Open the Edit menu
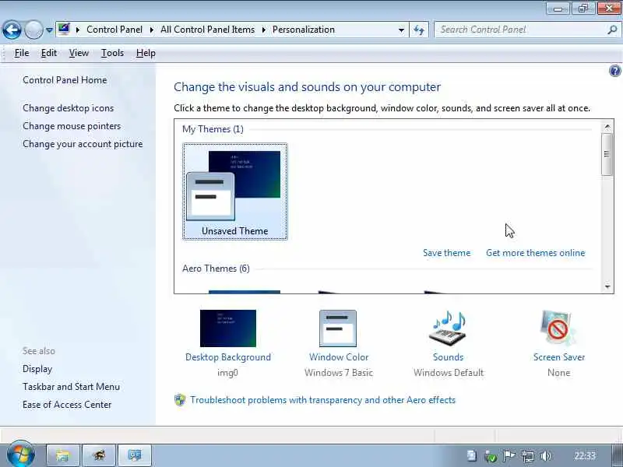623x467 pixels. 49,53
